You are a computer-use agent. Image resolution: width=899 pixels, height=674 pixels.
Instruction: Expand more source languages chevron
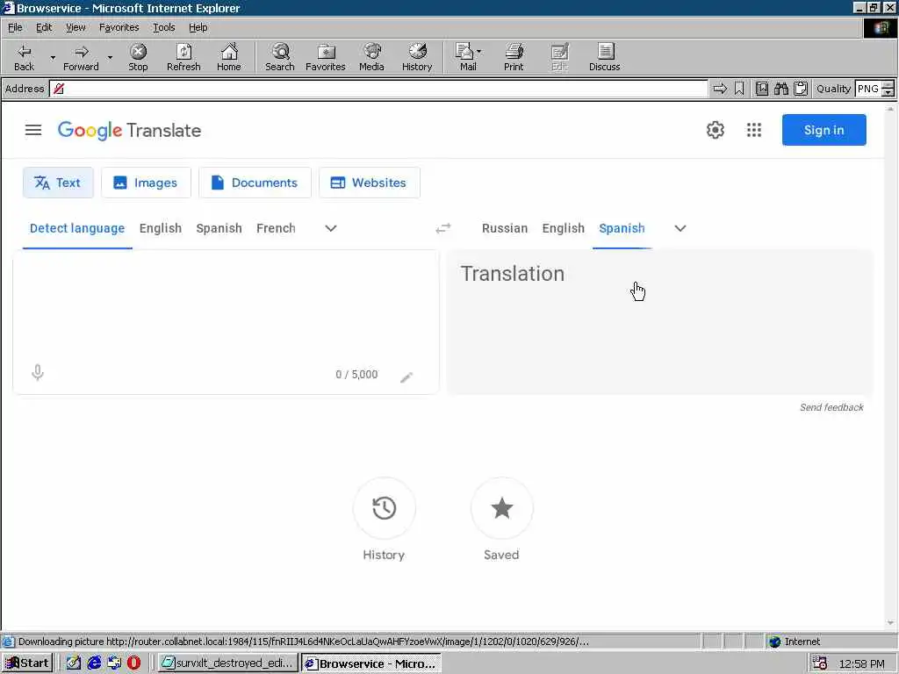coord(331,228)
